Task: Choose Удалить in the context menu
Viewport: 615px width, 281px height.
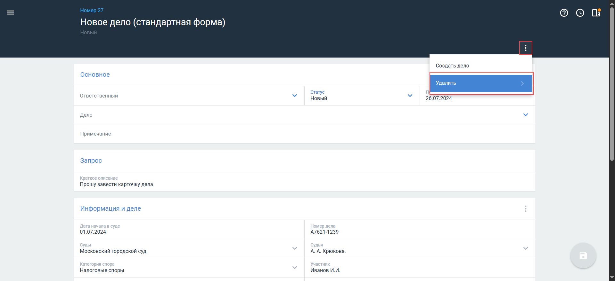Action: click(446, 83)
